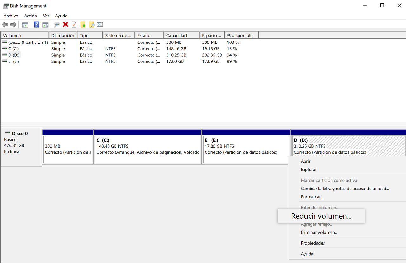Choose Explorar from the context menu
The width and height of the screenshot is (406, 263).
pyautogui.click(x=309, y=170)
